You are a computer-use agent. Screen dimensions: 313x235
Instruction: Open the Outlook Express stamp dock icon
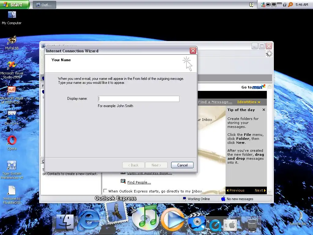[116, 213]
